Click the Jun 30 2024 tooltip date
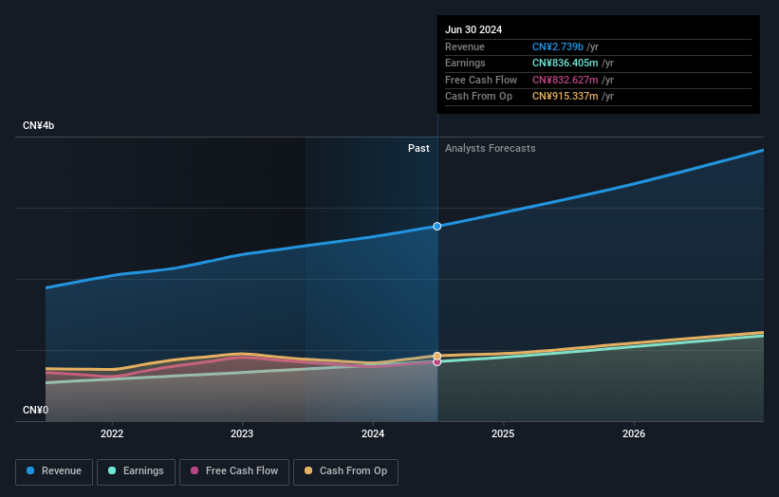 [473, 29]
